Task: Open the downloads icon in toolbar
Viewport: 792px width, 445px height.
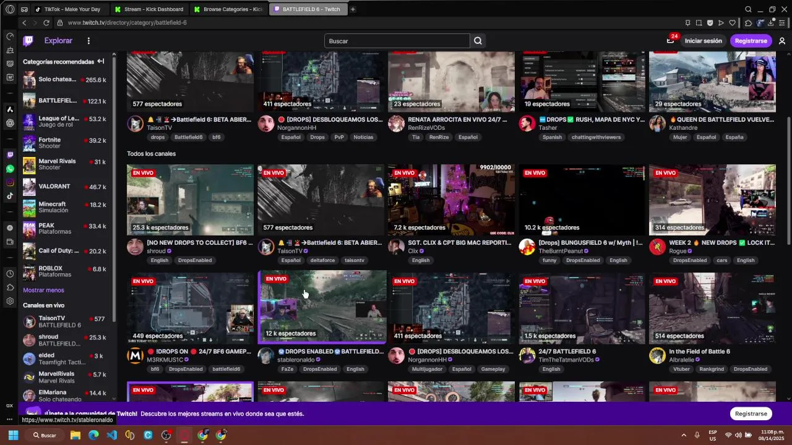Action: tap(771, 23)
